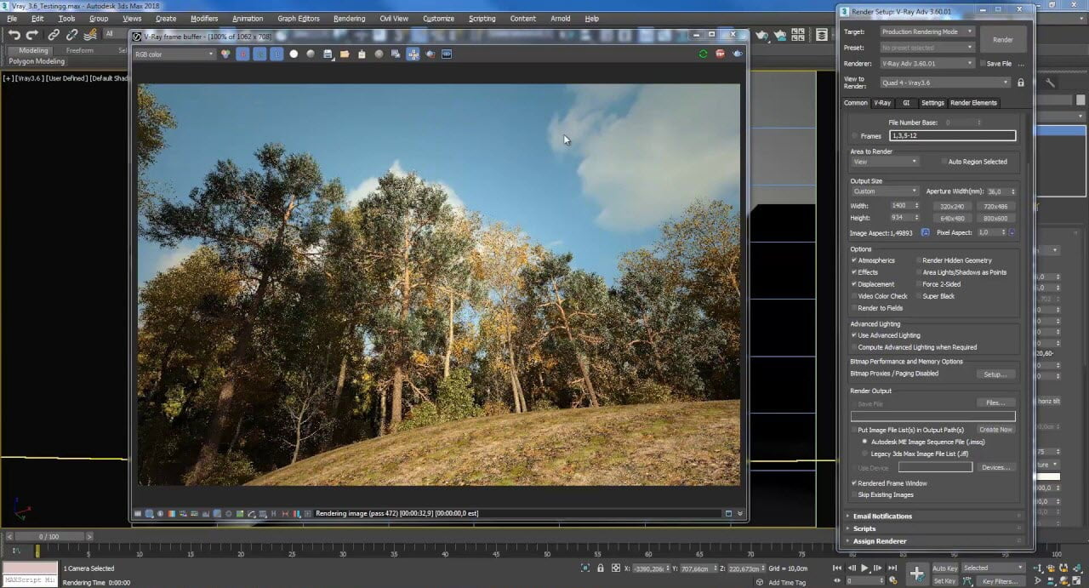Enable Skip Existing Images
Image resolution: width=1089 pixels, height=588 pixels.
pyautogui.click(x=854, y=494)
